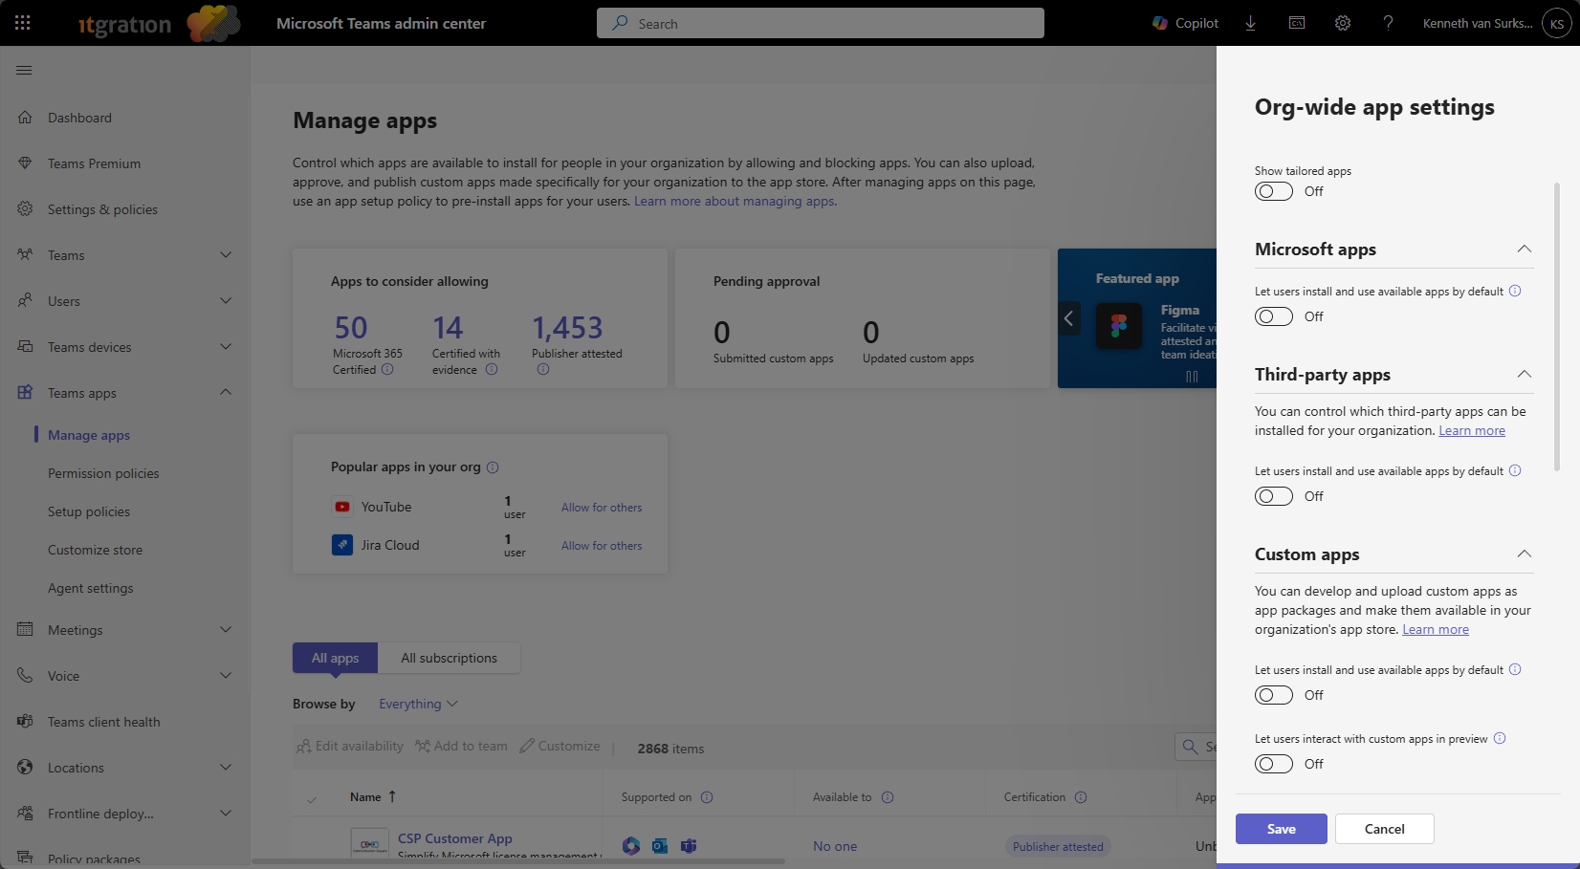Open the Browse by Everything dropdown
Viewport: 1580px width, 869px height.
click(418, 705)
